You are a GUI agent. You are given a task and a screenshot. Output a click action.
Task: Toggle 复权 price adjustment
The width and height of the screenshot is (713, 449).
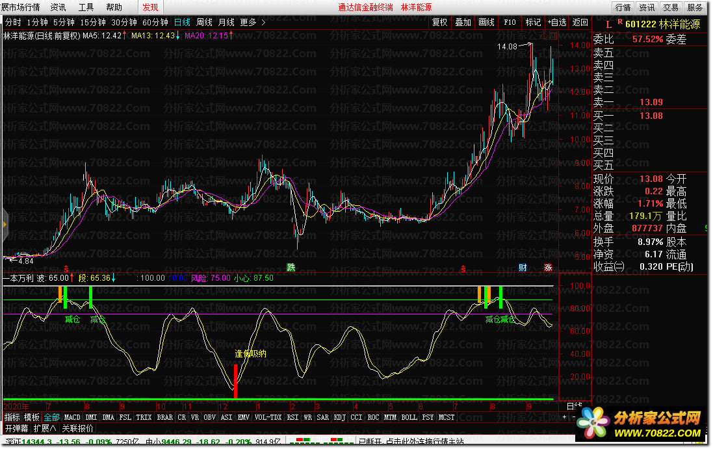[x=439, y=22]
